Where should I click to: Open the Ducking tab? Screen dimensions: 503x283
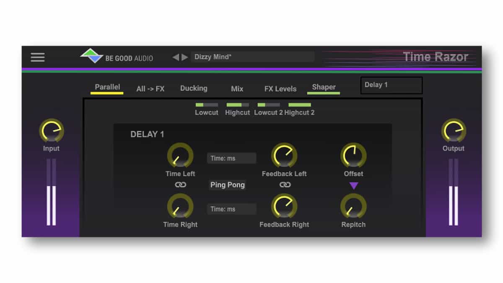[x=194, y=88]
